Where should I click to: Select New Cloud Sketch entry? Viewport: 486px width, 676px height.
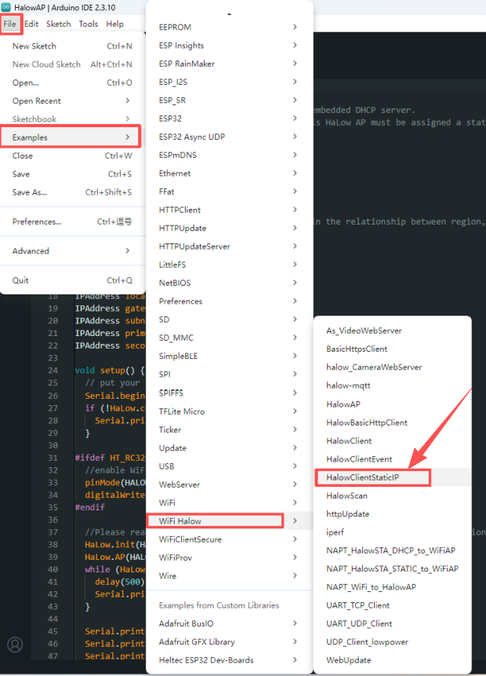click(72, 64)
